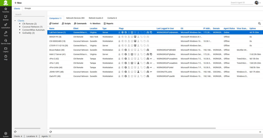The height and width of the screenshot is (138, 263).
Task: Open the Network Devices 283 tab
Action: 75,18
